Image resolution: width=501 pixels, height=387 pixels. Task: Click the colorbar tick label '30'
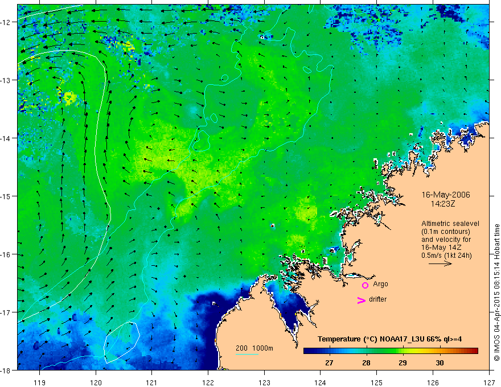pyautogui.click(x=440, y=363)
